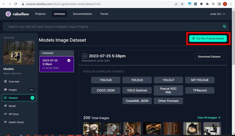Viewport: 235px width, 136px height.
Task: Open the browser extensions puzzle icon
Action: [x=207, y=4]
